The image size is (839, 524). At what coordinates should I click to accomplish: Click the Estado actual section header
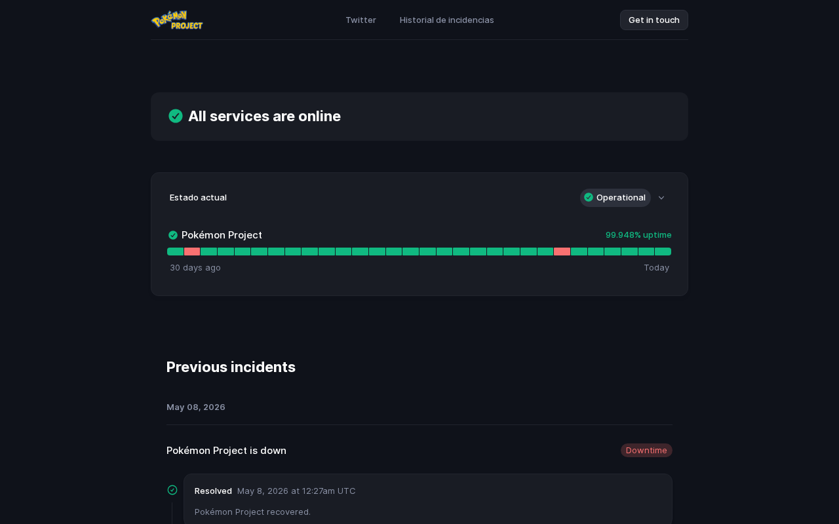pos(198,197)
